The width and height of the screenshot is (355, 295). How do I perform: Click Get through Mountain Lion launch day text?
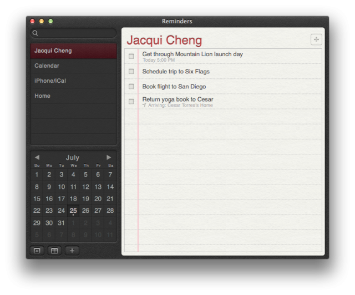point(192,54)
